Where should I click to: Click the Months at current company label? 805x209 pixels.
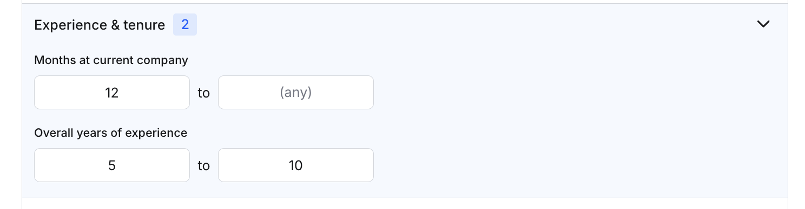111,60
